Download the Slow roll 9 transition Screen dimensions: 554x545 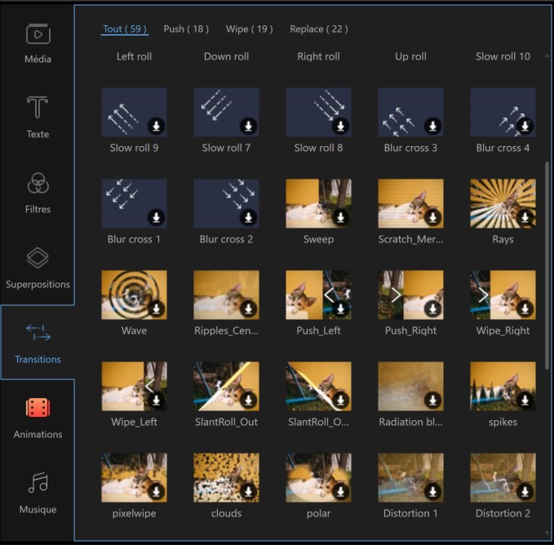click(156, 126)
